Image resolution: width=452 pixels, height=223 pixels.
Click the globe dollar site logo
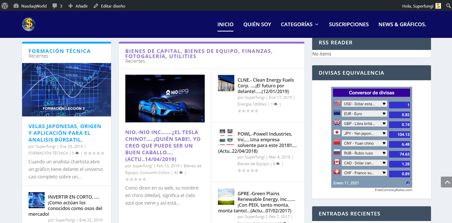click(x=29, y=24)
